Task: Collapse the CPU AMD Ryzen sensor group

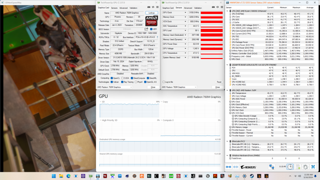Action: [227, 11]
